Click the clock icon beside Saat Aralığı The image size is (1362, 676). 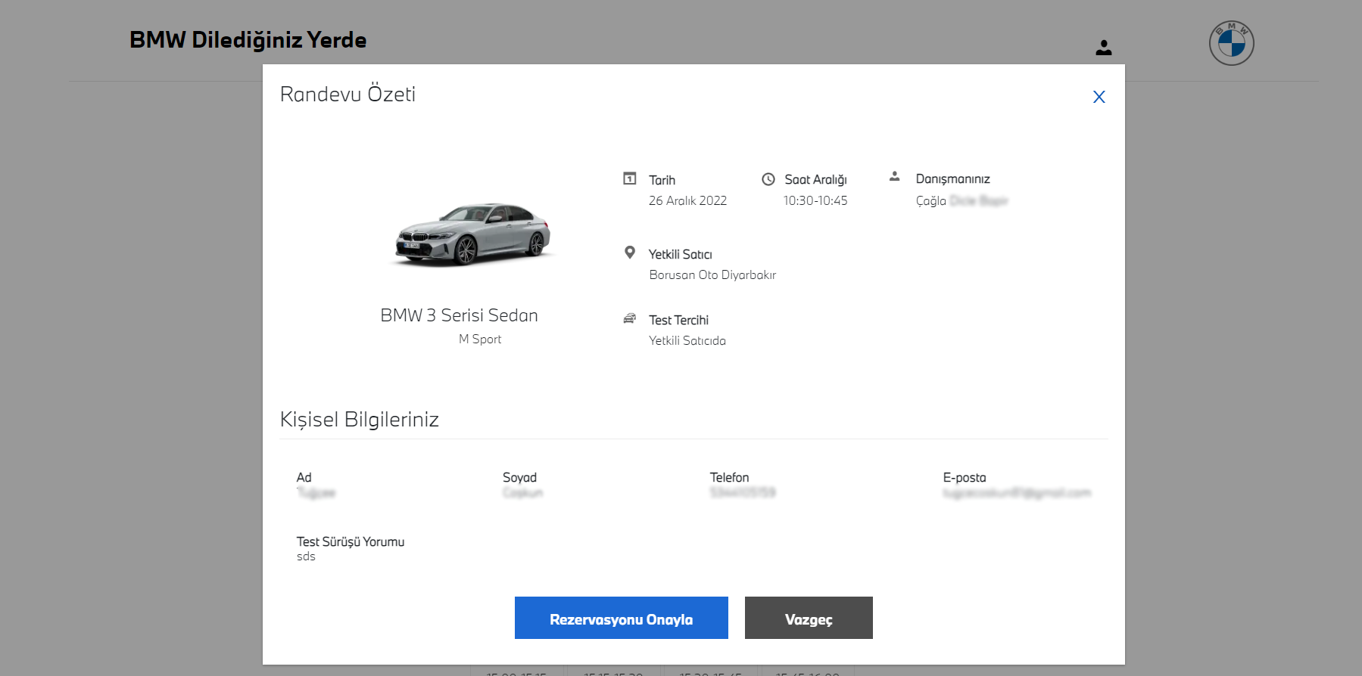[x=768, y=179]
